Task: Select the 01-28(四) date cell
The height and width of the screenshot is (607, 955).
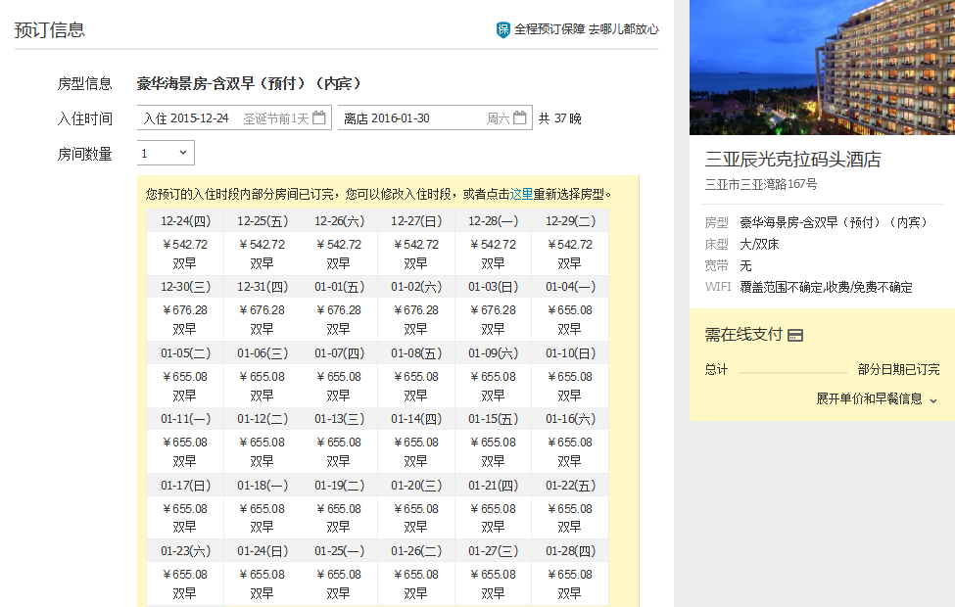Action: pos(571,551)
